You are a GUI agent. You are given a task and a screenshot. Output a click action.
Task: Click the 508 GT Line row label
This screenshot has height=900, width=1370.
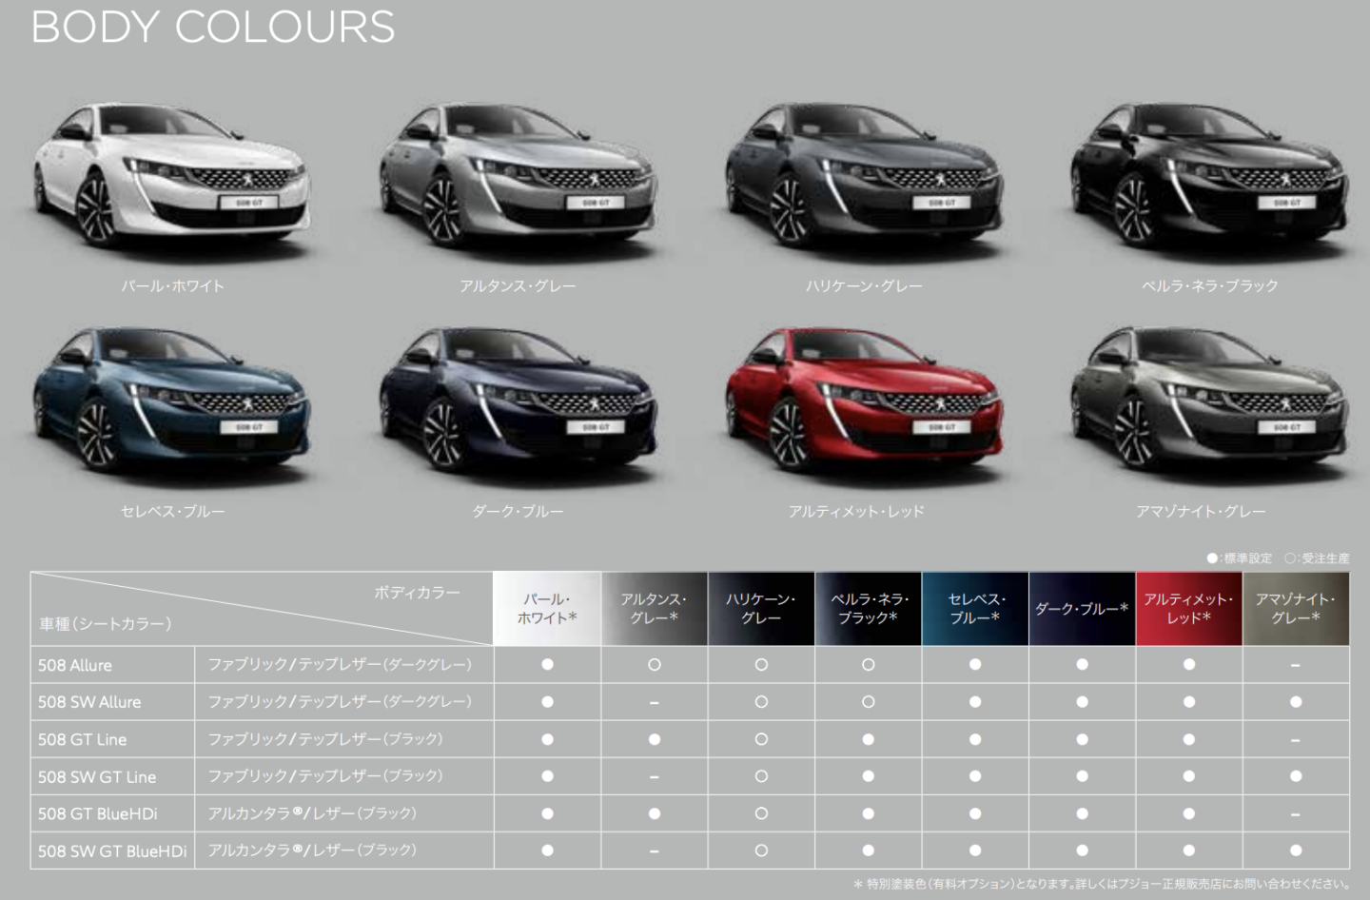coord(83,739)
